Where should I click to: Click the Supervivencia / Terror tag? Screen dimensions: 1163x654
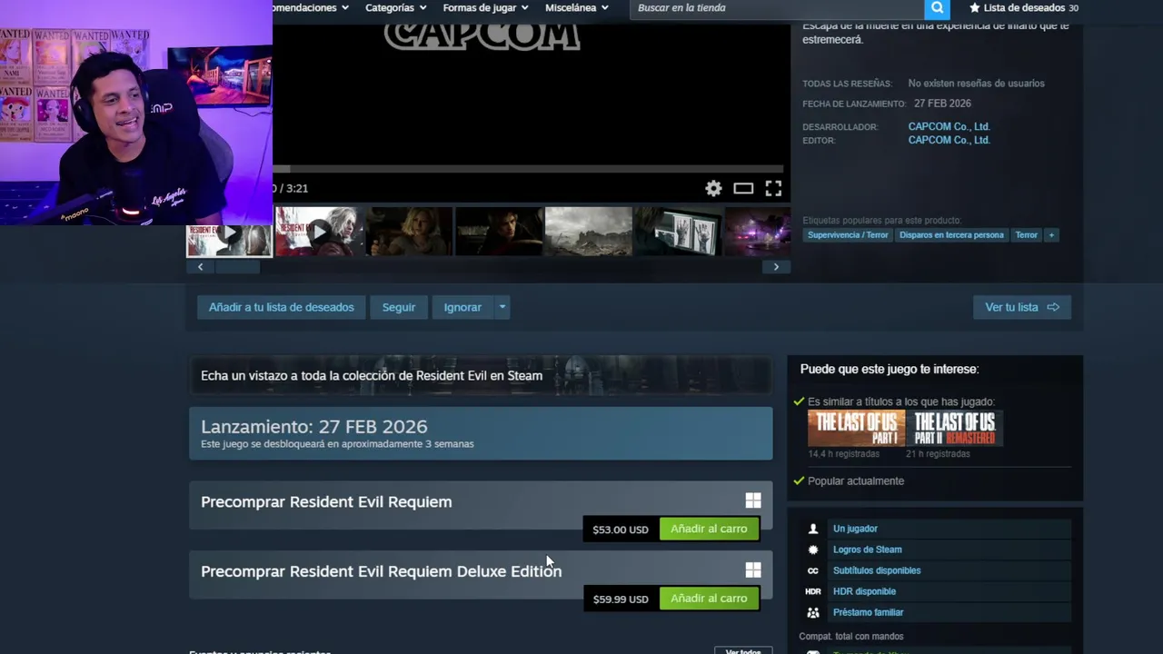pyautogui.click(x=848, y=235)
